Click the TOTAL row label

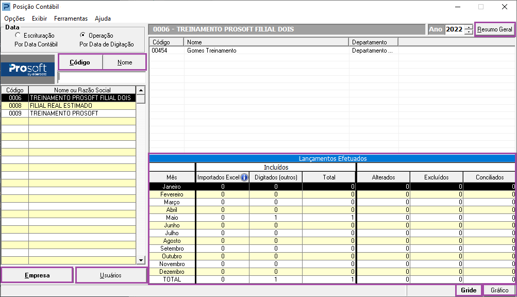(172, 279)
